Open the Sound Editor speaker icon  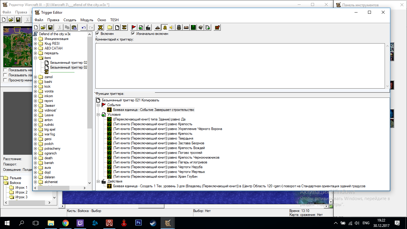coord(172,27)
